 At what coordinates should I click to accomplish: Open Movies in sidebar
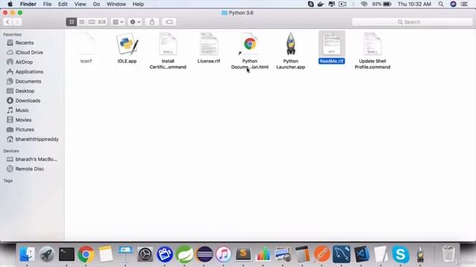23,120
